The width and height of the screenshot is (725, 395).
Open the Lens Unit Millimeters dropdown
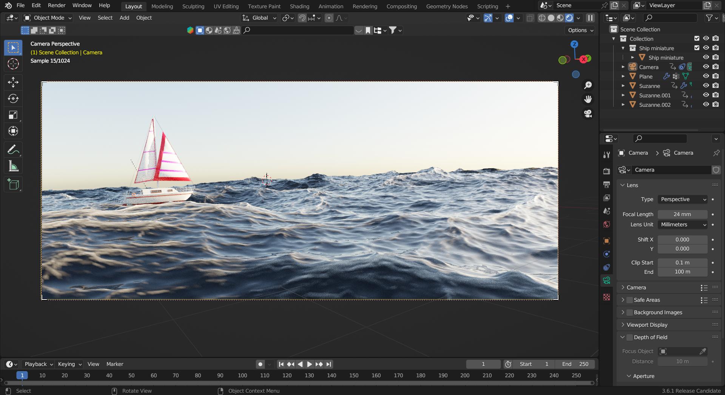click(x=683, y=224)
